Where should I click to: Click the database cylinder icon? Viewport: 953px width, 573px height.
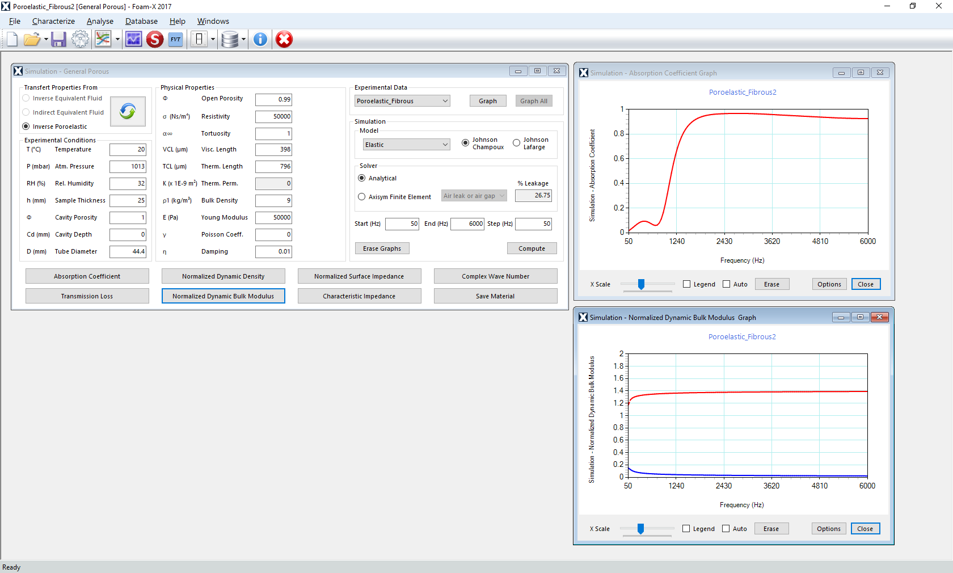[230, 40]
